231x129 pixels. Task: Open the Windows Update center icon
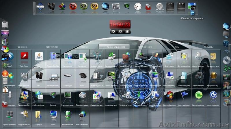(170, 95)
